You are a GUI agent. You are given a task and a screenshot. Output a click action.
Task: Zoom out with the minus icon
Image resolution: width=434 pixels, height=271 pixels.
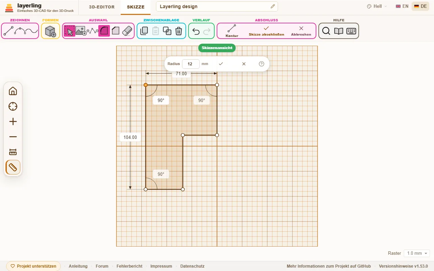click(13, 137)
